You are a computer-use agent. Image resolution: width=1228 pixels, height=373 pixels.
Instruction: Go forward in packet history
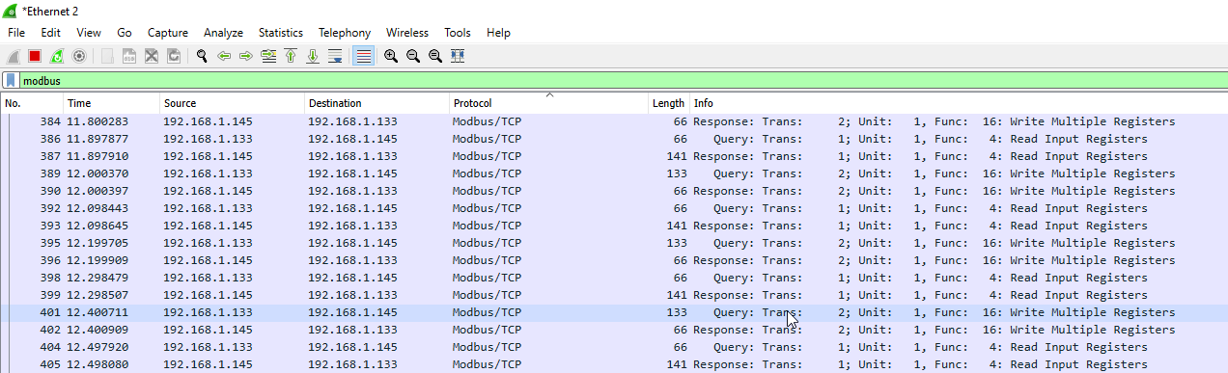coord(246,56)
